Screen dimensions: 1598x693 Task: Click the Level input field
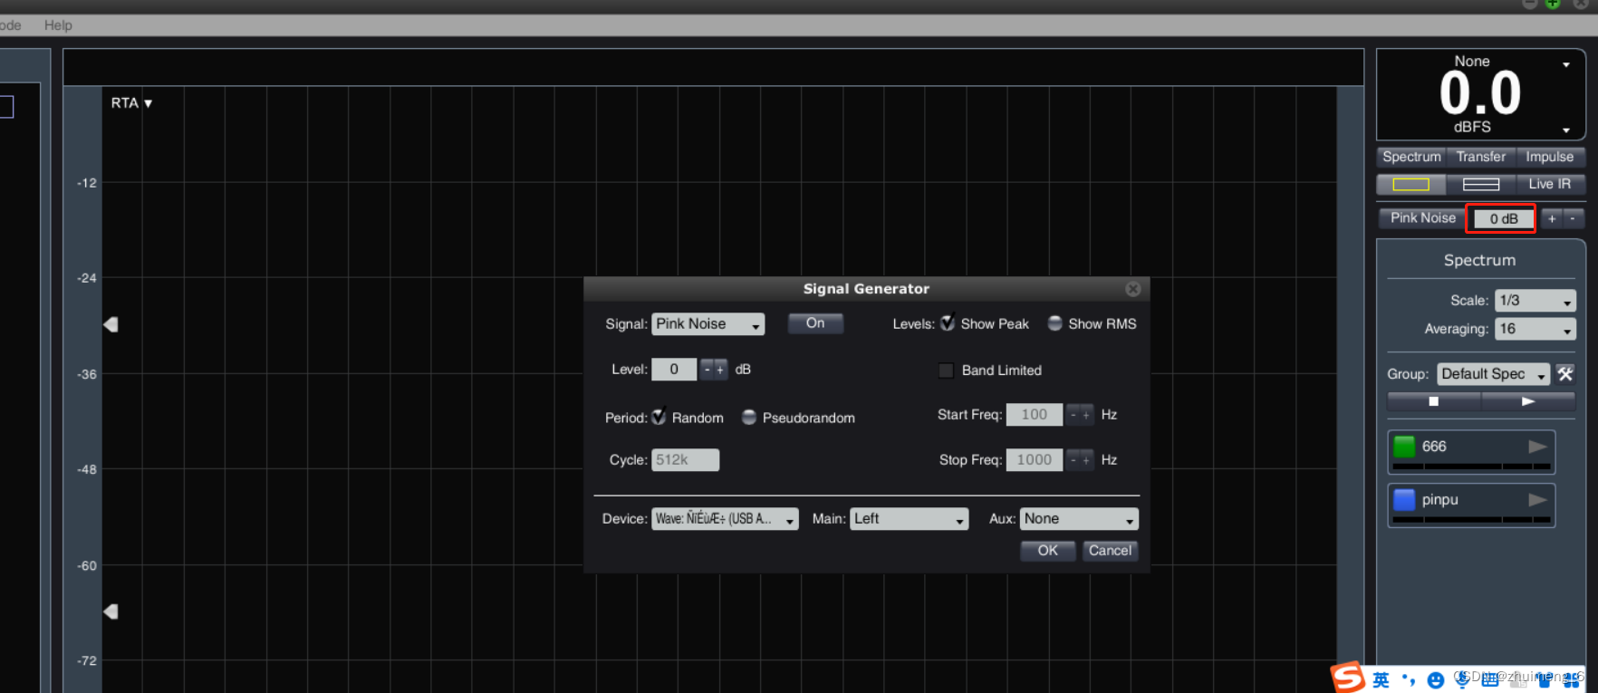coord(674,370)
